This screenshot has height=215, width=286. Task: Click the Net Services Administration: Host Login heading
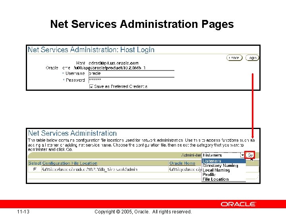[x=91, y=50]
